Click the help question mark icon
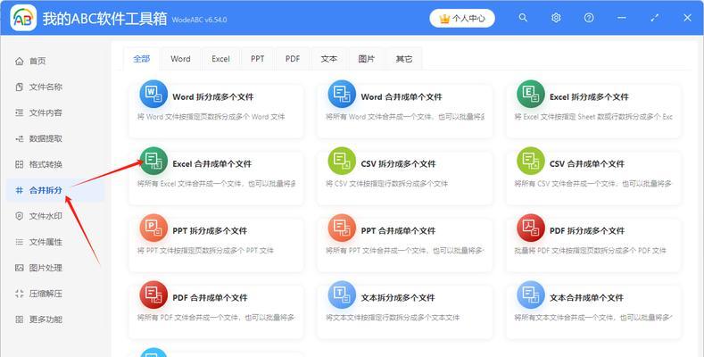 [x=589, y=18]
